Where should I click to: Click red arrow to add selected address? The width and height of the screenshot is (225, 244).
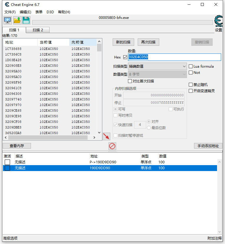coord(106,136)
